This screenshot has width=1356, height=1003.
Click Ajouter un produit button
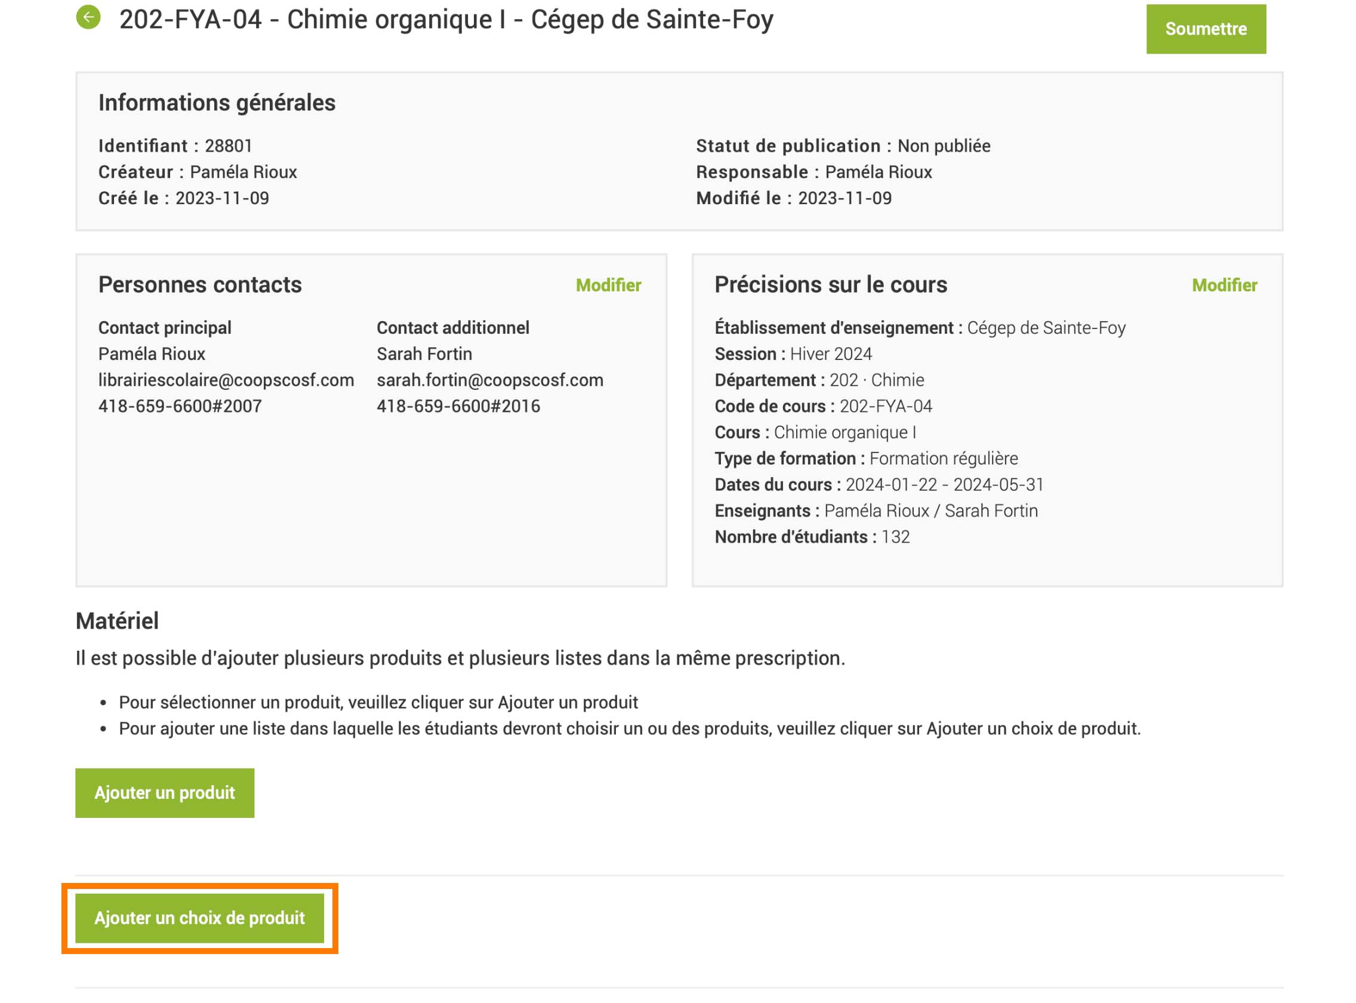[165, 793]
